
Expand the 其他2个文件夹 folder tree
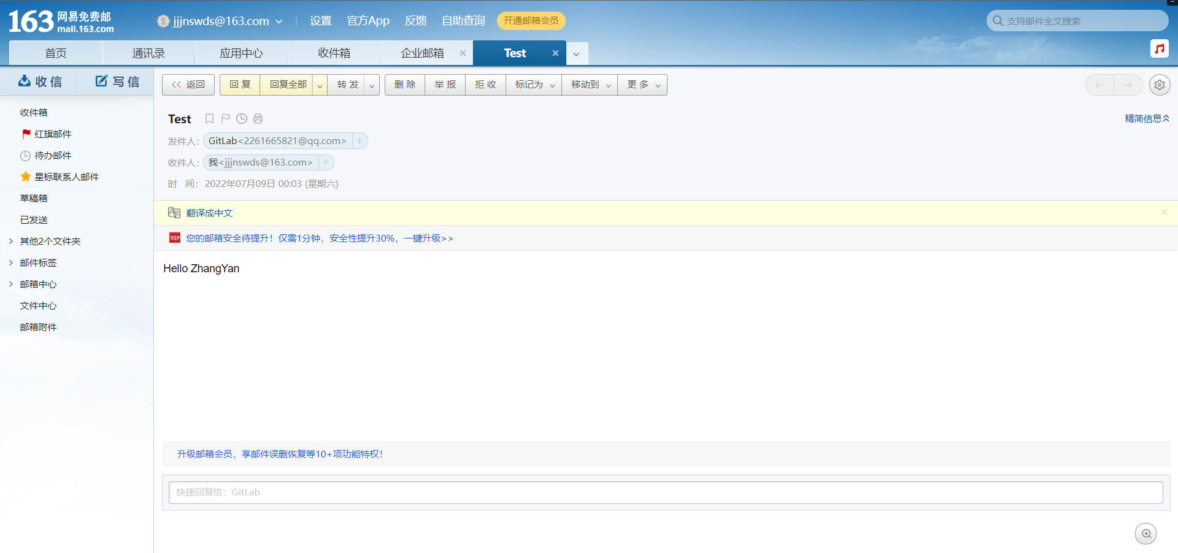(x=11, y=241)
